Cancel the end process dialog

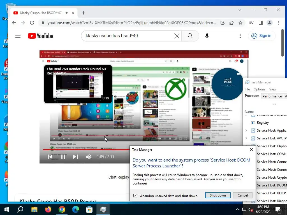point(242,195)
